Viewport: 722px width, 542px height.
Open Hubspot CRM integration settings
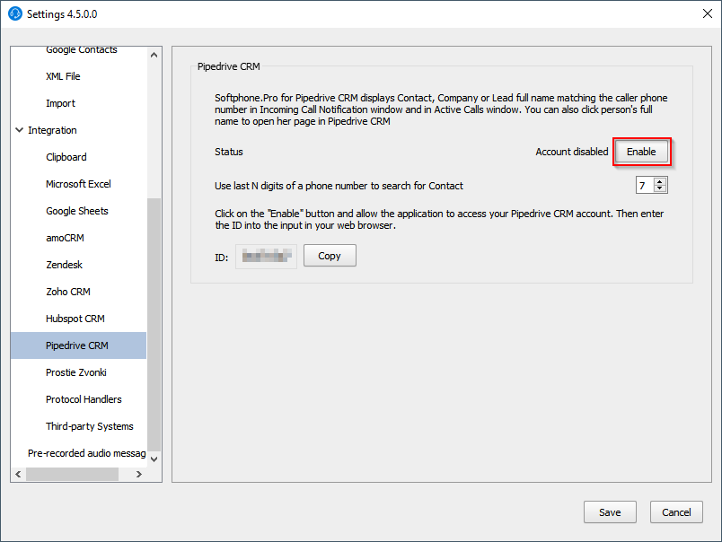75,319
